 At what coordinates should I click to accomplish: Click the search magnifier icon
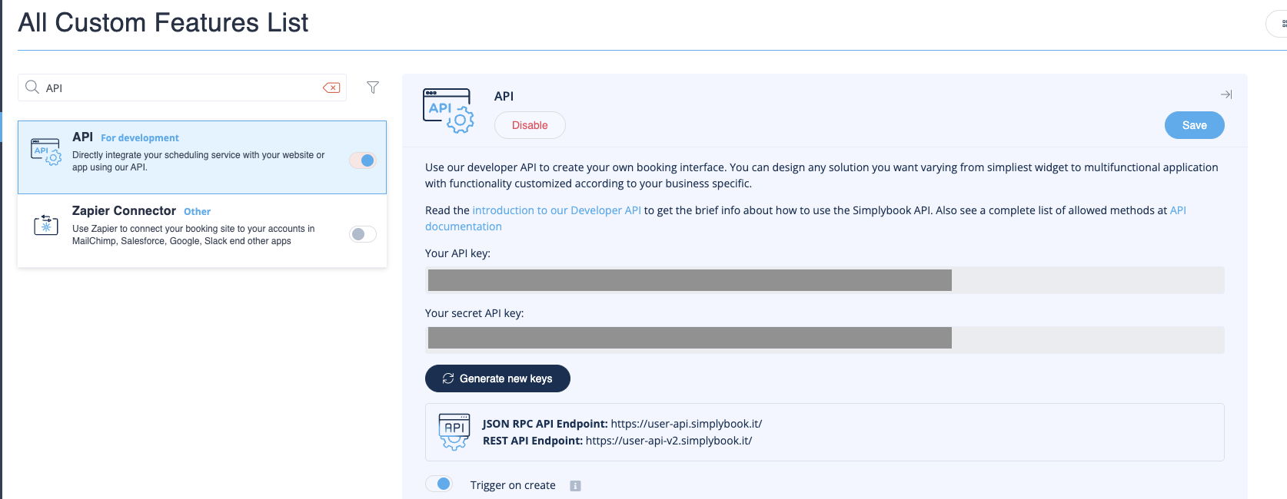(x=32, y=88)
